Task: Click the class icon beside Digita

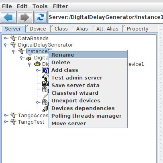Action: pyautogui.click(x=29, y=57)
